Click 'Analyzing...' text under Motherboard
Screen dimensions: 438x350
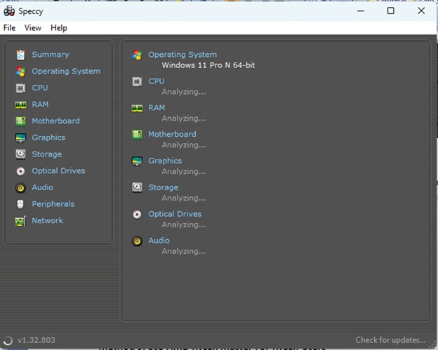(184, 145)
